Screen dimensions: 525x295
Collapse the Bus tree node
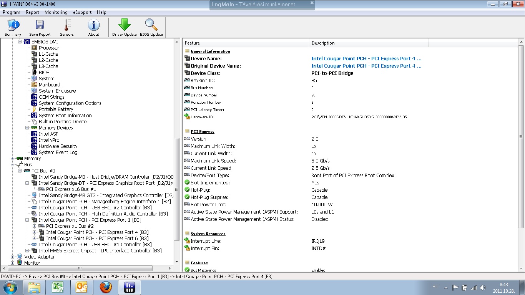click(x=13, y=164)
